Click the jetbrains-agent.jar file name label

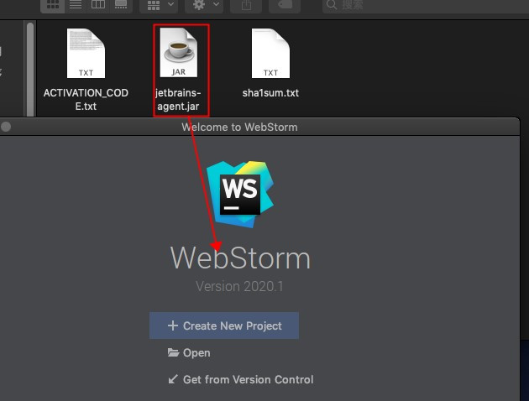point(178,99)
